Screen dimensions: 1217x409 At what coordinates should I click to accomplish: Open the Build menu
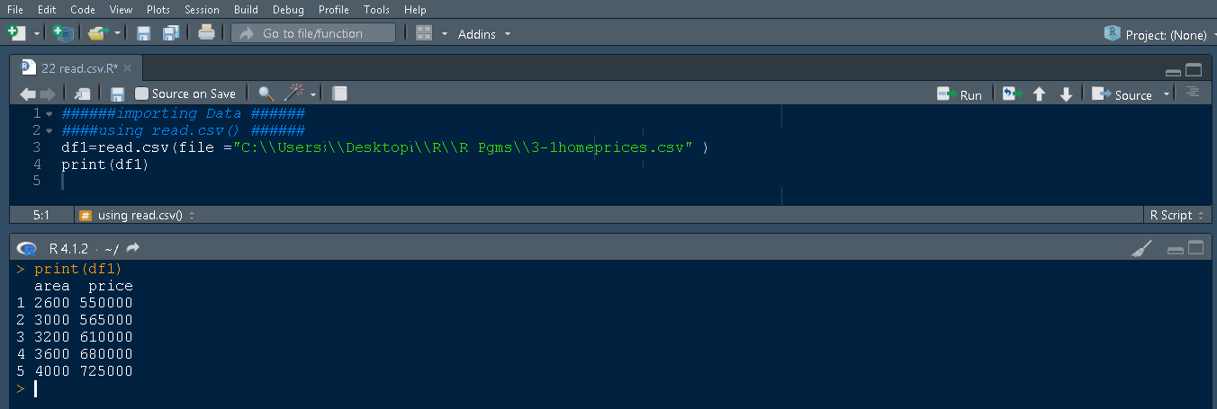point(246,9)
